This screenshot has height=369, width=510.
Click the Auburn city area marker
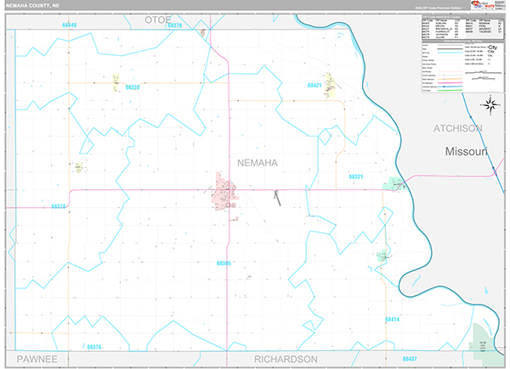tap(225, 191)
